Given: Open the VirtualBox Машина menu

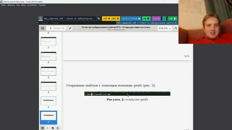Looking at the screenshot, I should (x=11, y=5).
